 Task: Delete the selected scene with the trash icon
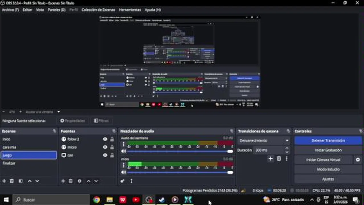click(x=12, y=181)
